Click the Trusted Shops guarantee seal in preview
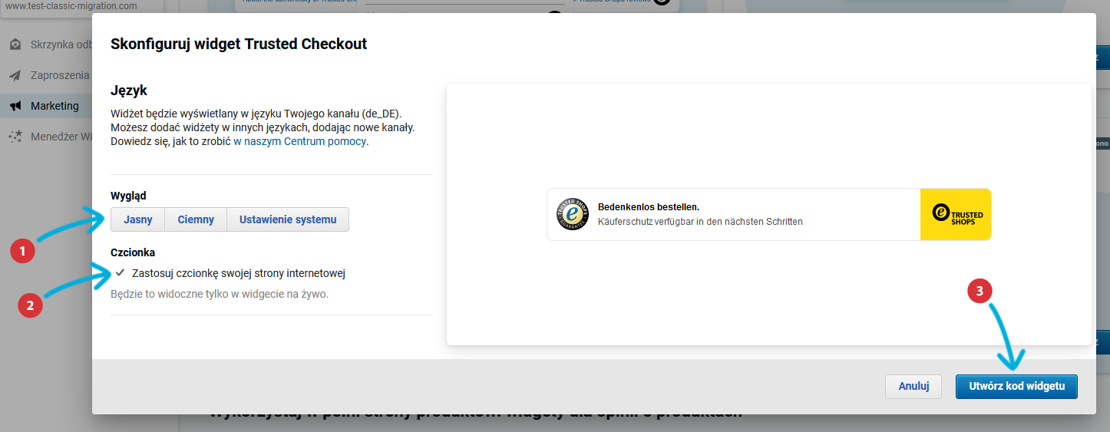Viewport: 1110px width, 432px height. 573,214
